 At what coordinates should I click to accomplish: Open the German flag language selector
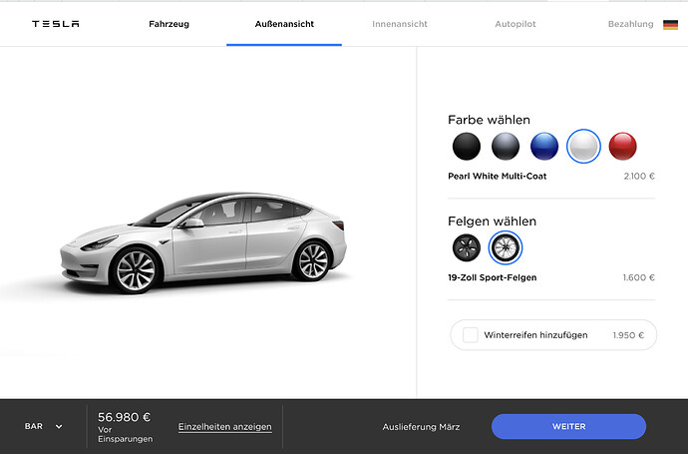(670, 25)
